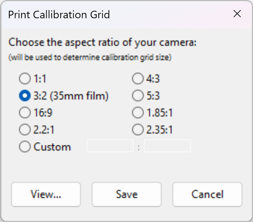Select the 2.2:1 radio button
This screenshot has width=253, height=222.
(25, 130)
